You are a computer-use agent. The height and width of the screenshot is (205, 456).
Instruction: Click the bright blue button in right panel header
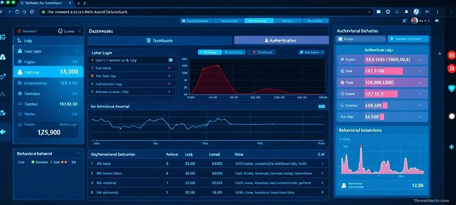[408, 39]
